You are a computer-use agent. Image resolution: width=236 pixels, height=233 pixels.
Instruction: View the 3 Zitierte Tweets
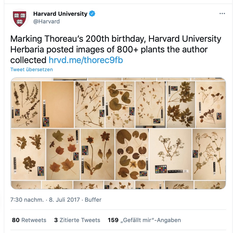(77, 220)
